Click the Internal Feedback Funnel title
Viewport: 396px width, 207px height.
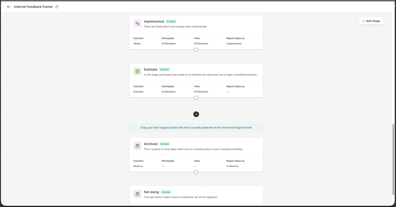33,7
